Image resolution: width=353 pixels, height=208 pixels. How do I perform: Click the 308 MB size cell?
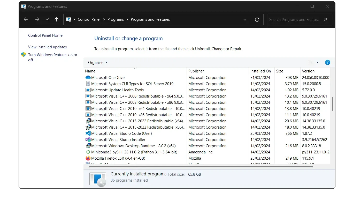click(x=292, y=77)
